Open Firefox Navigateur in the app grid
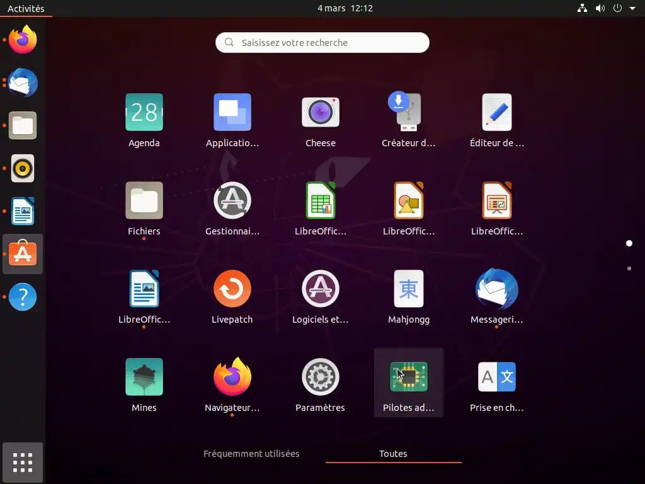The image size is (645, 484). (232, 377)
